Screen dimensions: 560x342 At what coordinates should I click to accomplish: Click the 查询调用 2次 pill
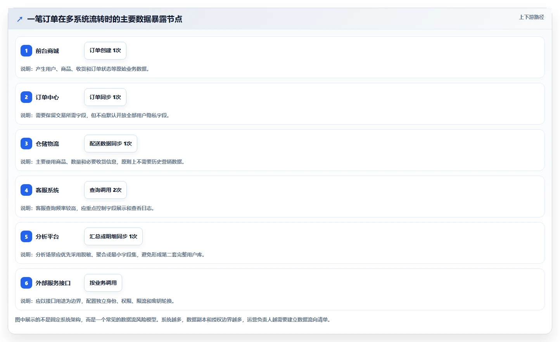click(x=105, y=190)
